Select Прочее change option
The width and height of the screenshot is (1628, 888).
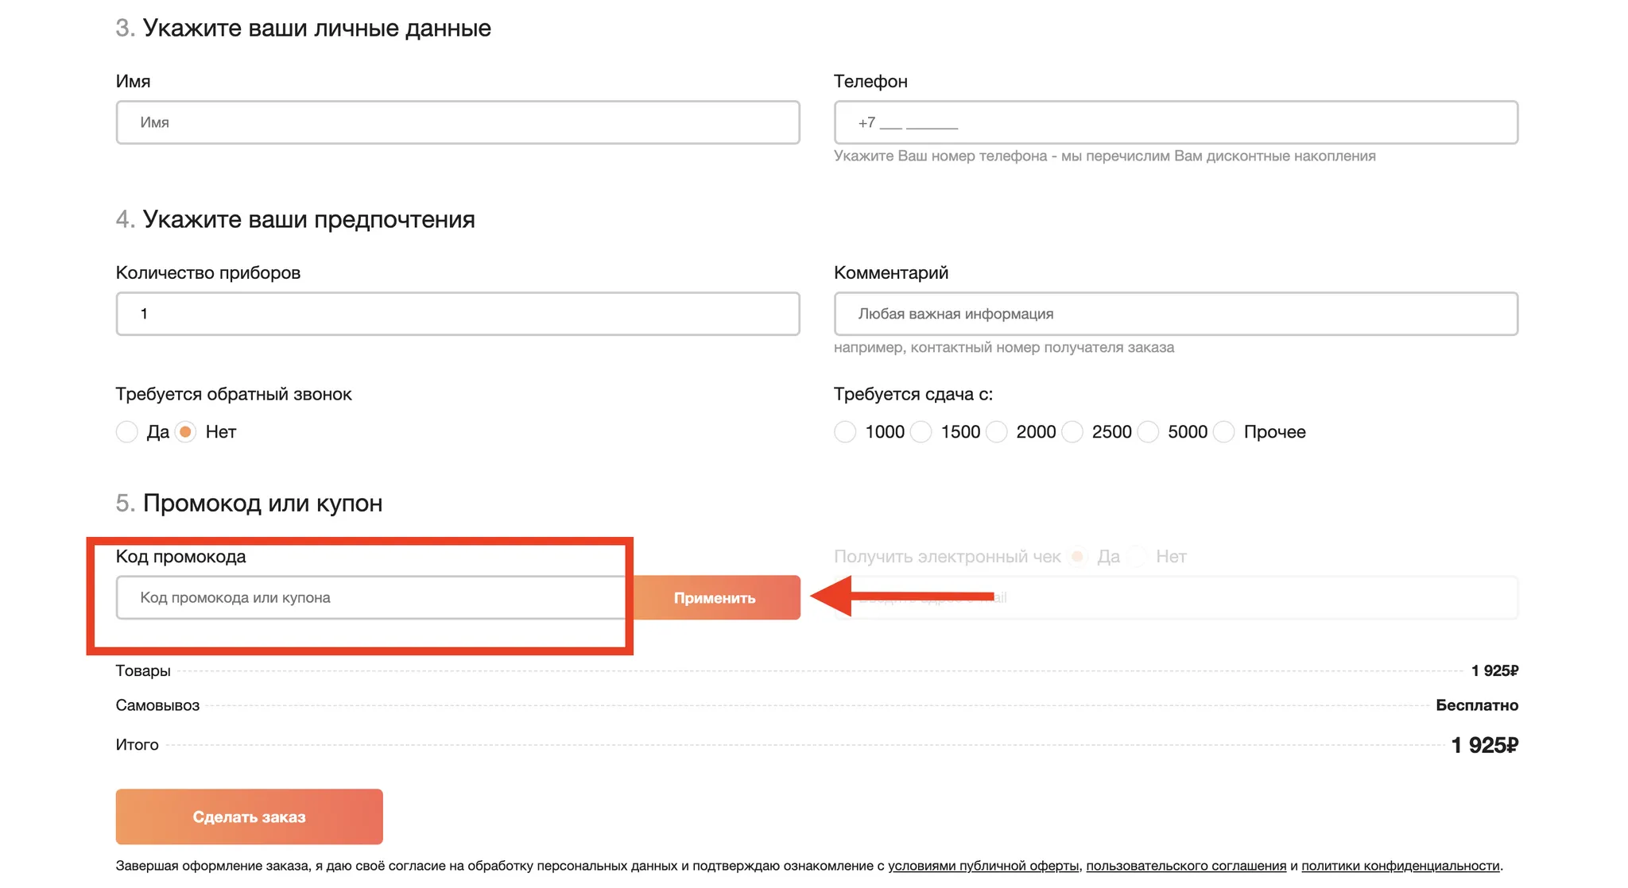coord(1224,432)
